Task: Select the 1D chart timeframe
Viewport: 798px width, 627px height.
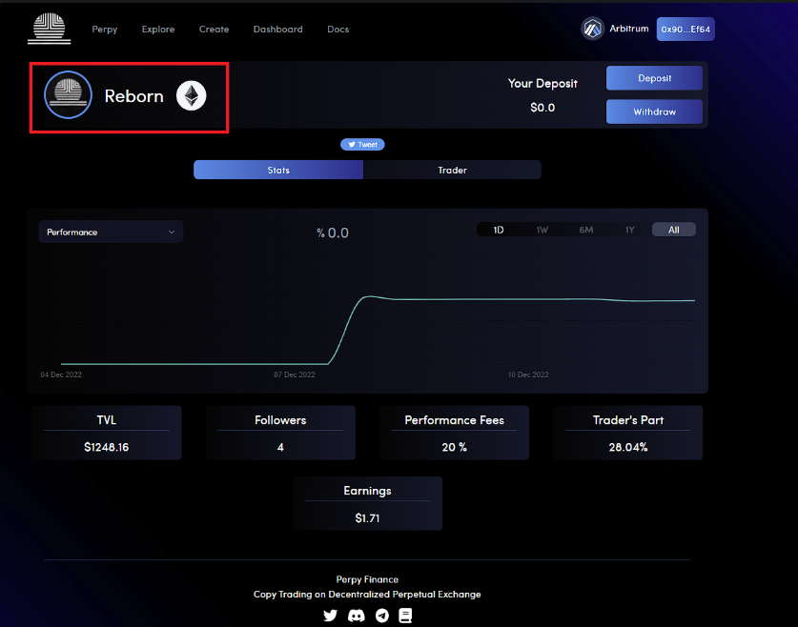Action: (498, 230)
